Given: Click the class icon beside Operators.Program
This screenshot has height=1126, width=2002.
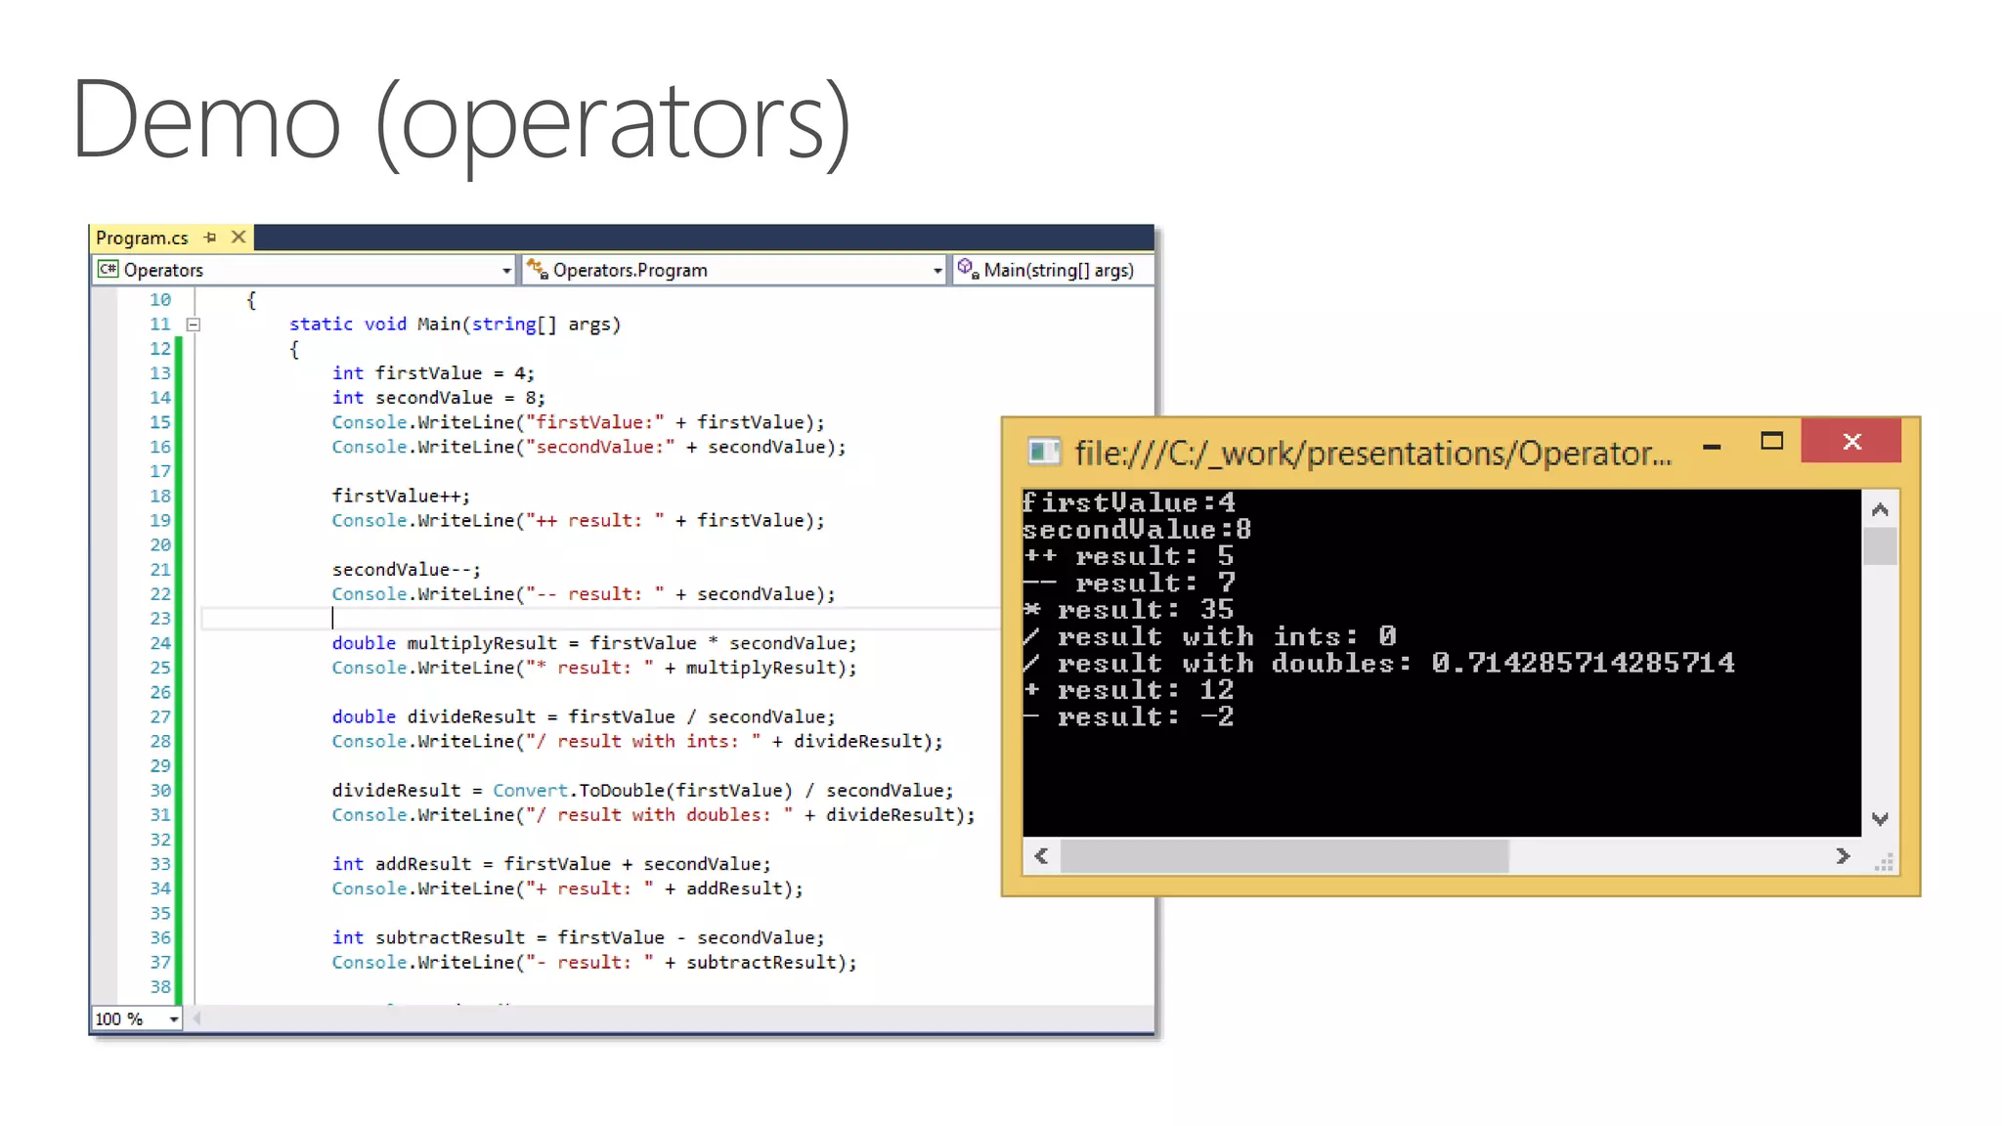Looking at the screenshot, I should coord(537,270).
